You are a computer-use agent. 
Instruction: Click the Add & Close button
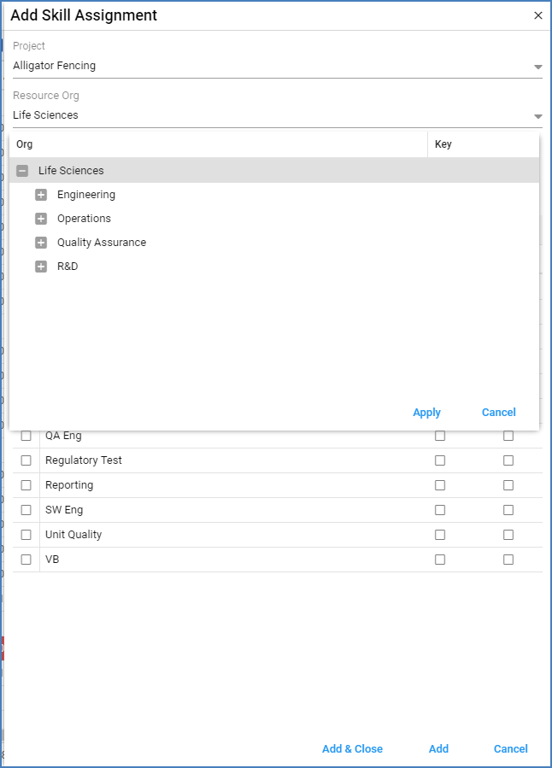tap(352, 749)
